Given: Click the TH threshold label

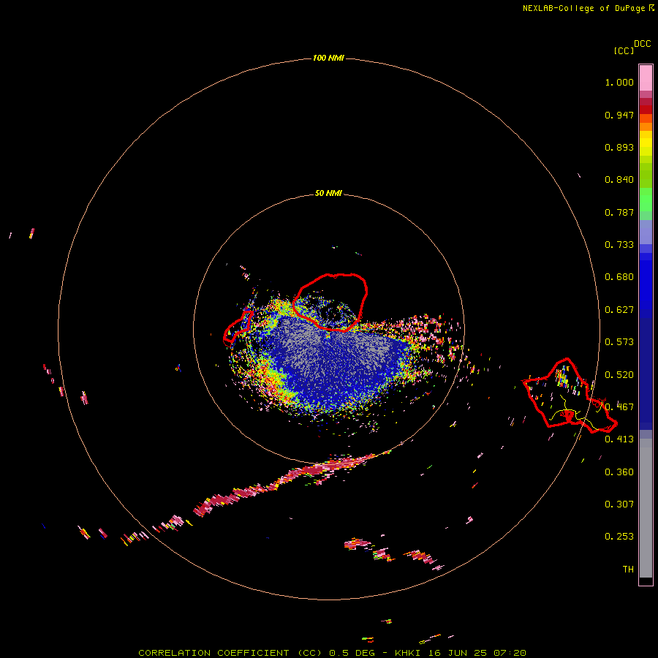Looking at the screenshot, I should coord(628,570).
